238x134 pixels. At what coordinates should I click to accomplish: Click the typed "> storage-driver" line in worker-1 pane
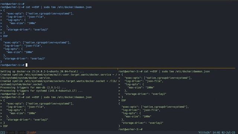pos(24,30)
